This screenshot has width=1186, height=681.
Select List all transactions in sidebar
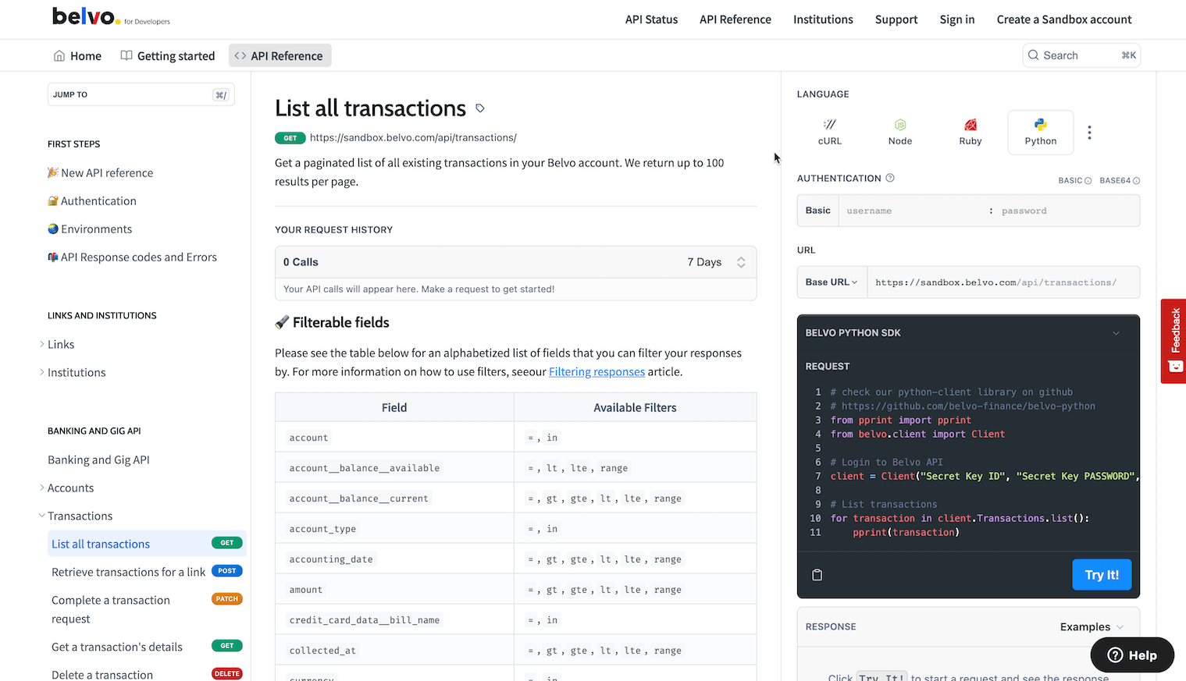click(x=147, y=544)
